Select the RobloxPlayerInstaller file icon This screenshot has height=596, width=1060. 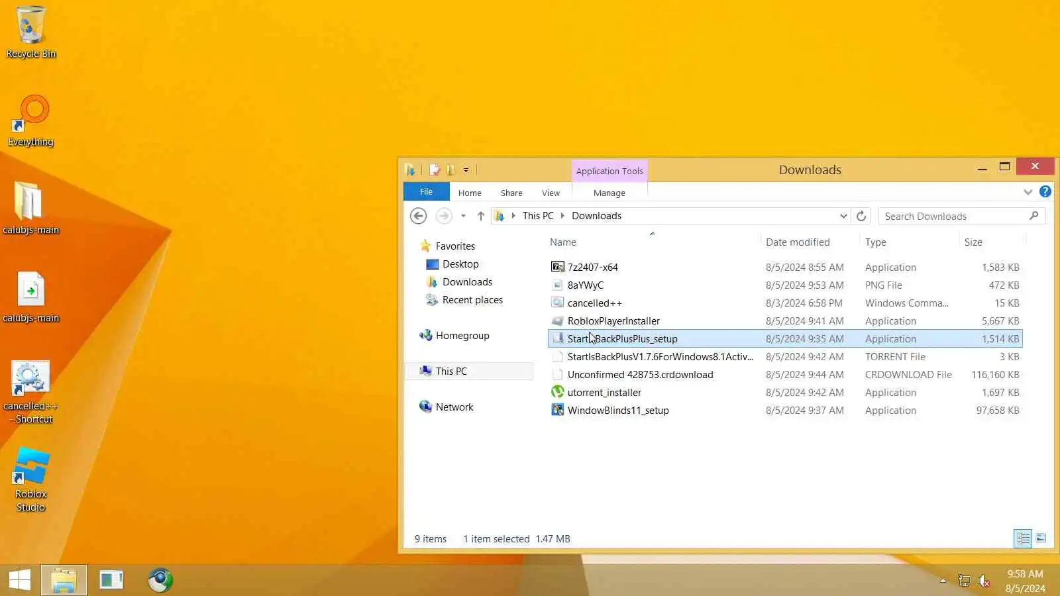pos(557,321)
